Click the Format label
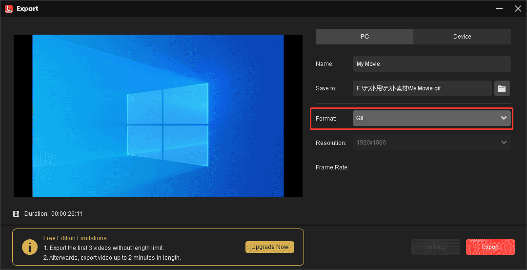Viewport: 527px width, 270px height. (x=325, y=118)
